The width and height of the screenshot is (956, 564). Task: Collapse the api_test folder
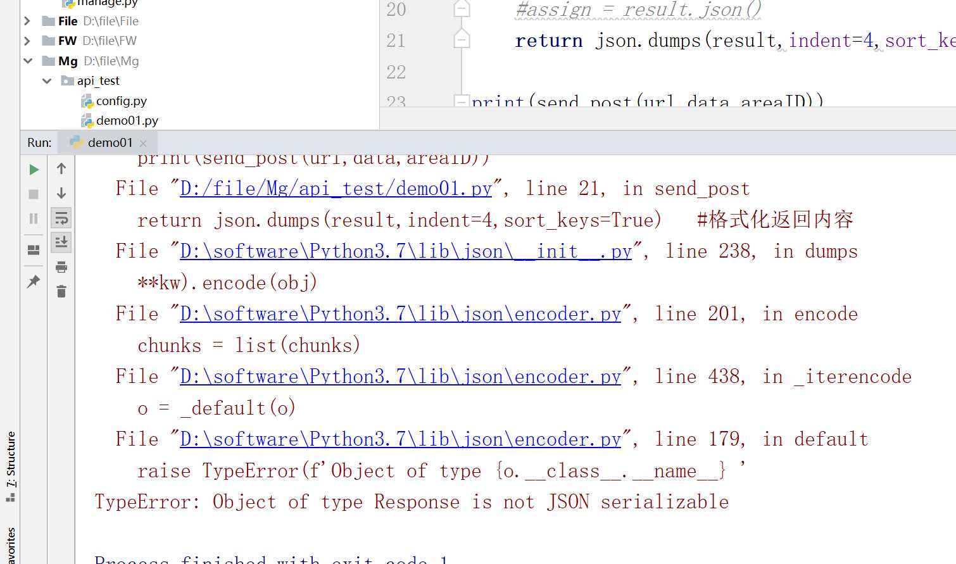47,81
